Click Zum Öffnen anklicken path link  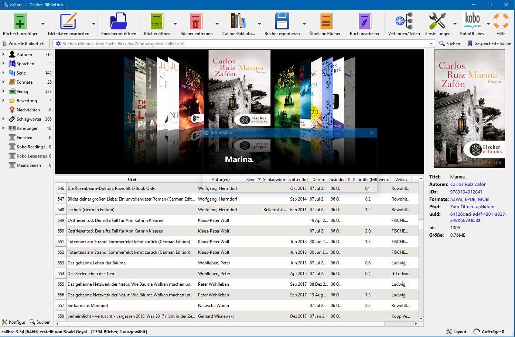click(x=472, y=207)
